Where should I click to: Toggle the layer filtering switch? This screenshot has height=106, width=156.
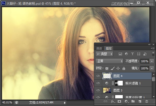[x=153, y=54]
